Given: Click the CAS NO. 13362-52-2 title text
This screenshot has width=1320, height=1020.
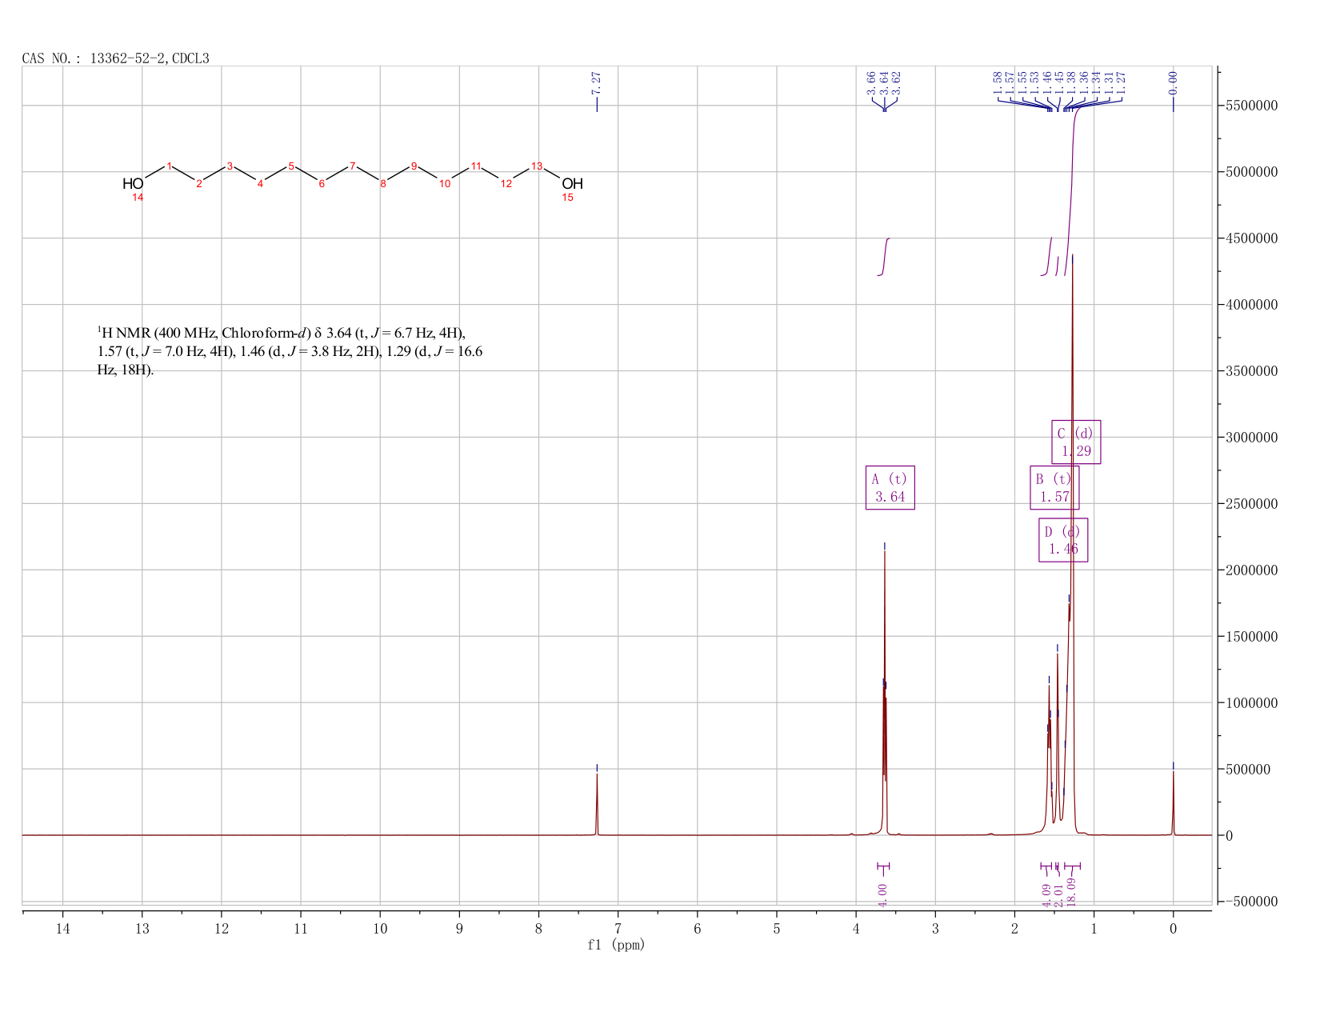Looking at the screenshot, I should [116, 58].
